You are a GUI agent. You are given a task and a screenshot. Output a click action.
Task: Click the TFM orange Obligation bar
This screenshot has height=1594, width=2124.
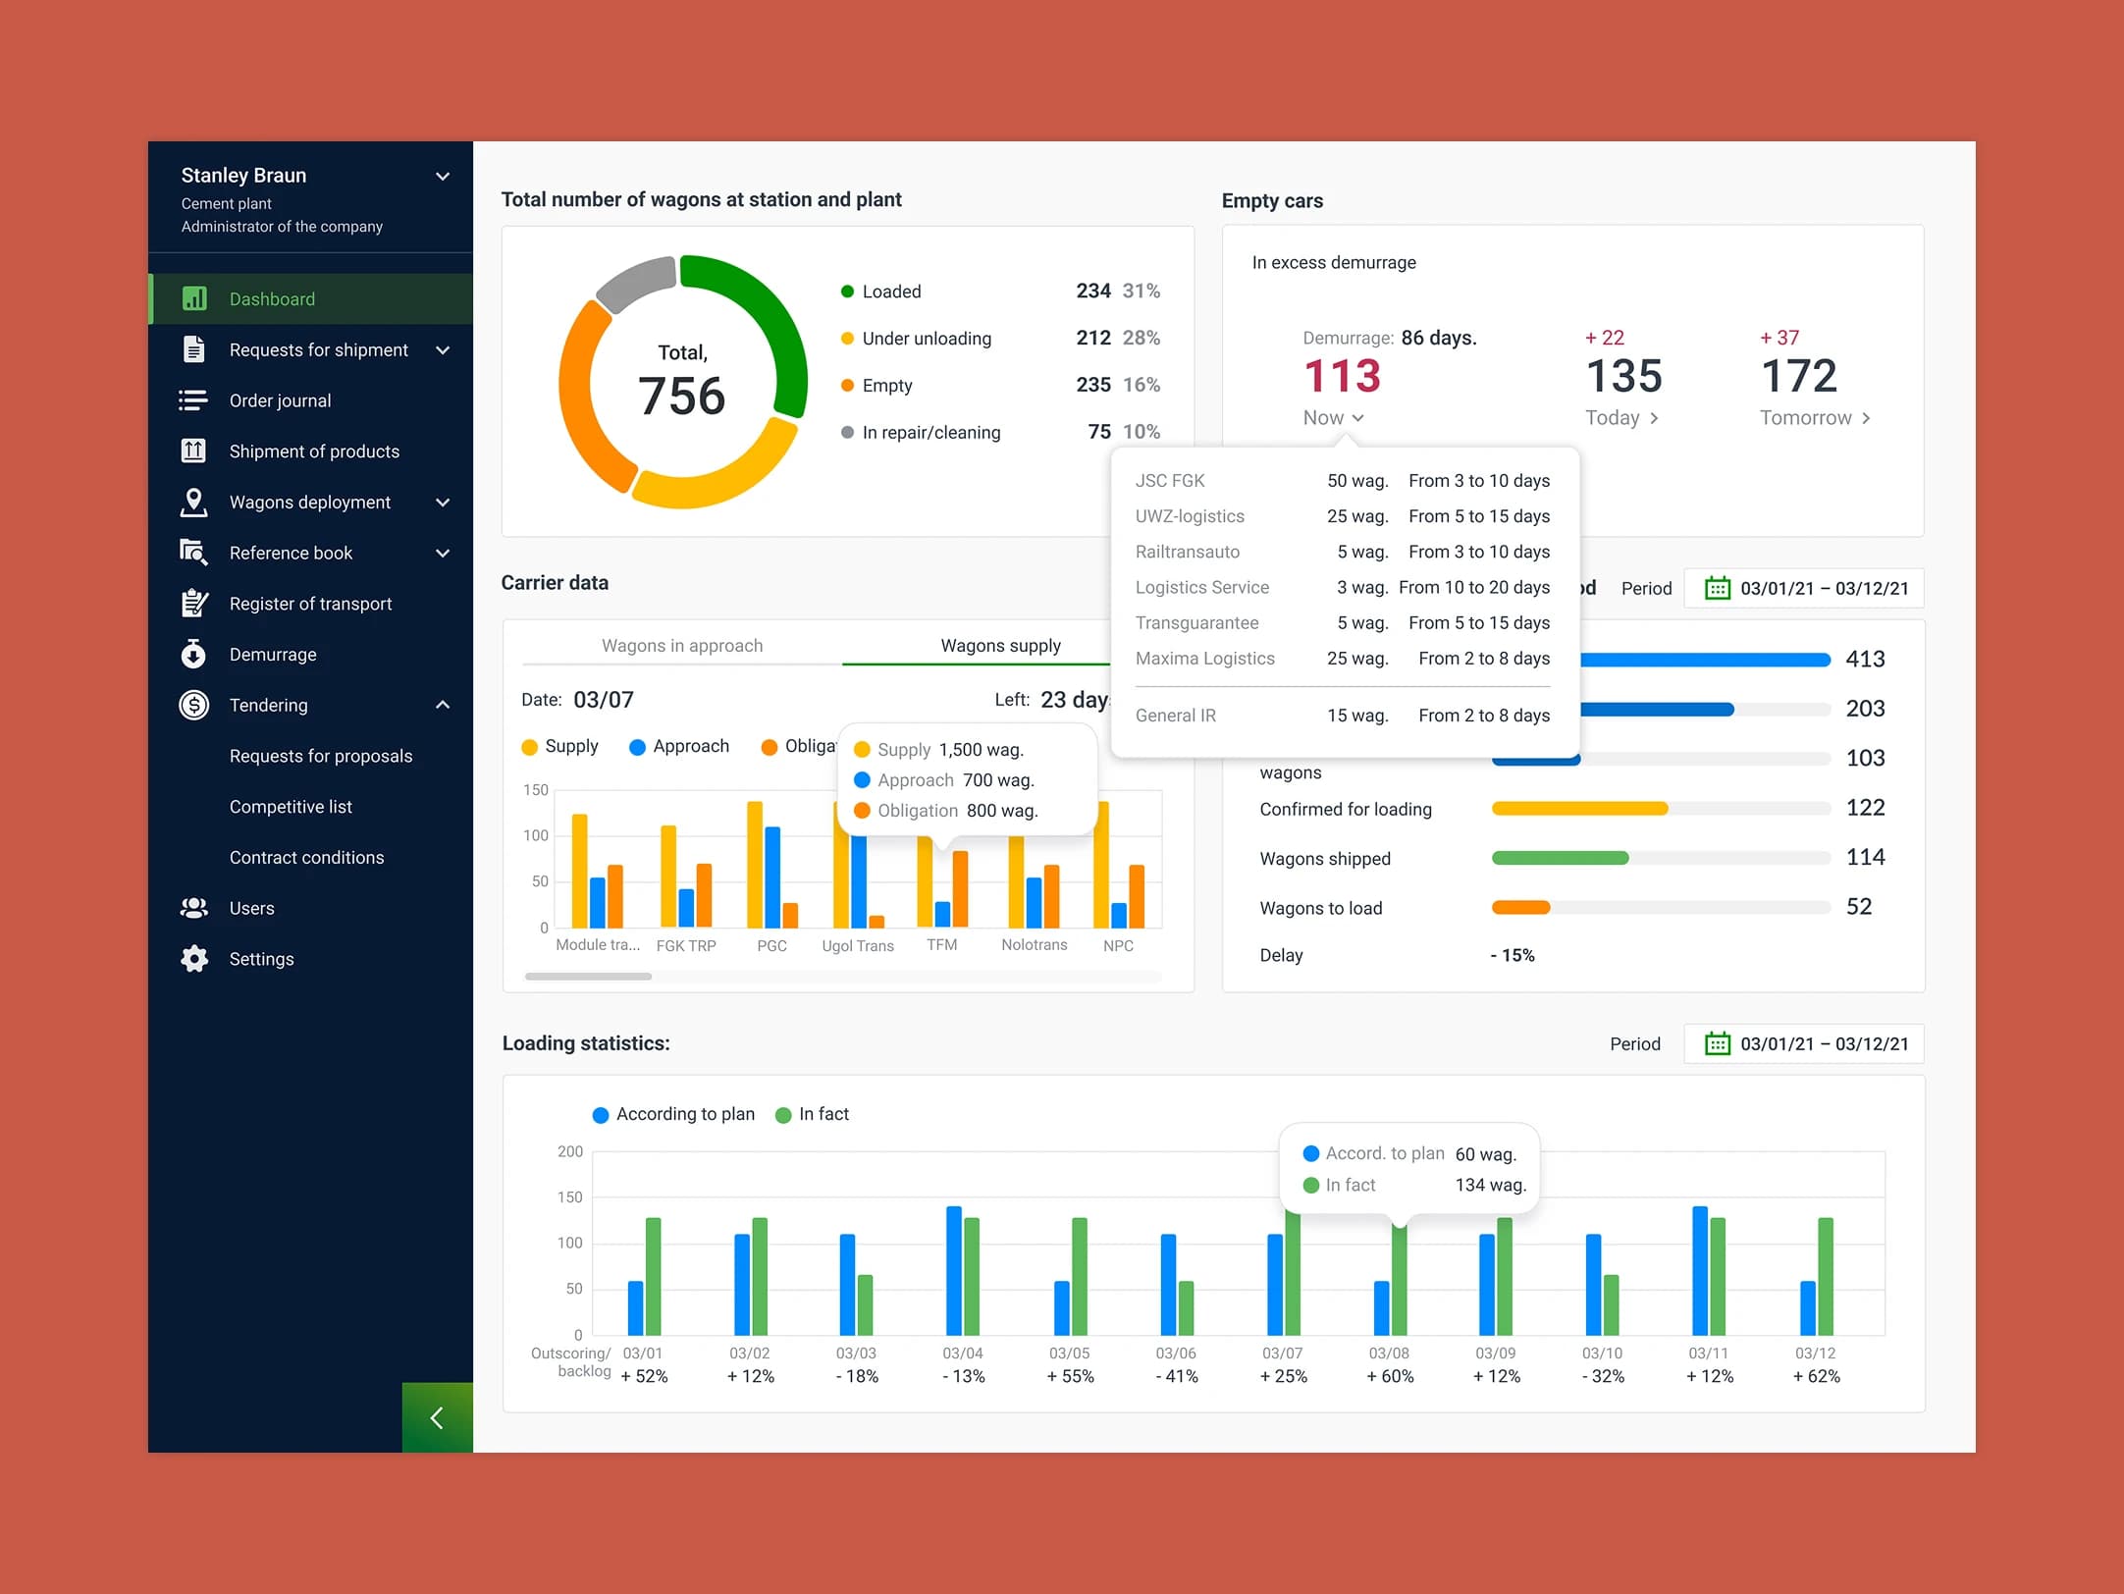click(960, 889)
